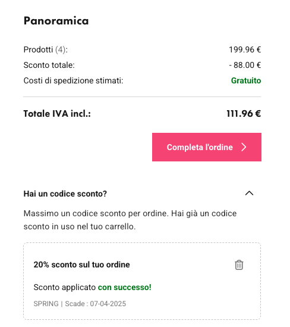The image size is (290, 327).
Task: Click the 'Massimo un codice sconto per ordine' notice
Action: coord(130,220)
